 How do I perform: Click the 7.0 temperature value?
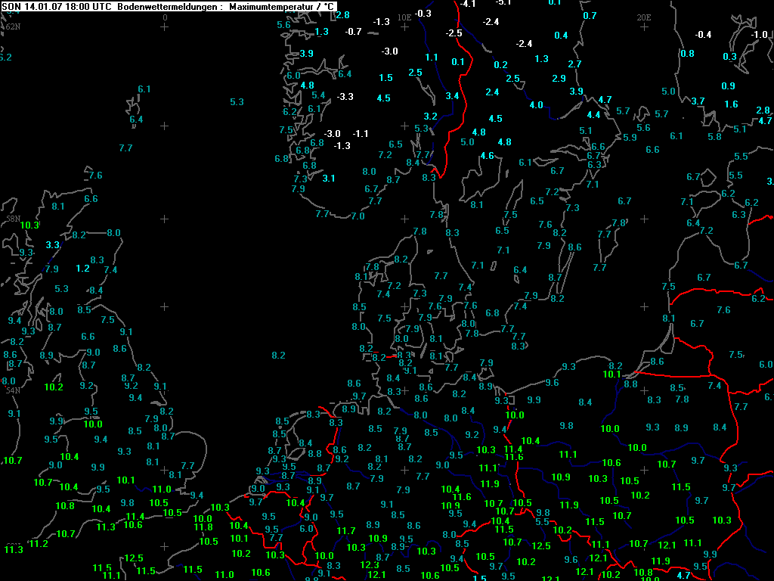point(358,216)
